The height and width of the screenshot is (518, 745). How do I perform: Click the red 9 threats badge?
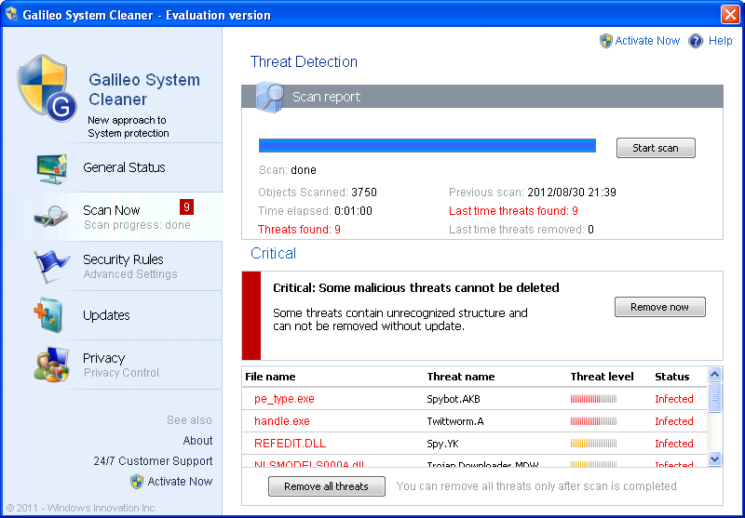coord(186,206)
